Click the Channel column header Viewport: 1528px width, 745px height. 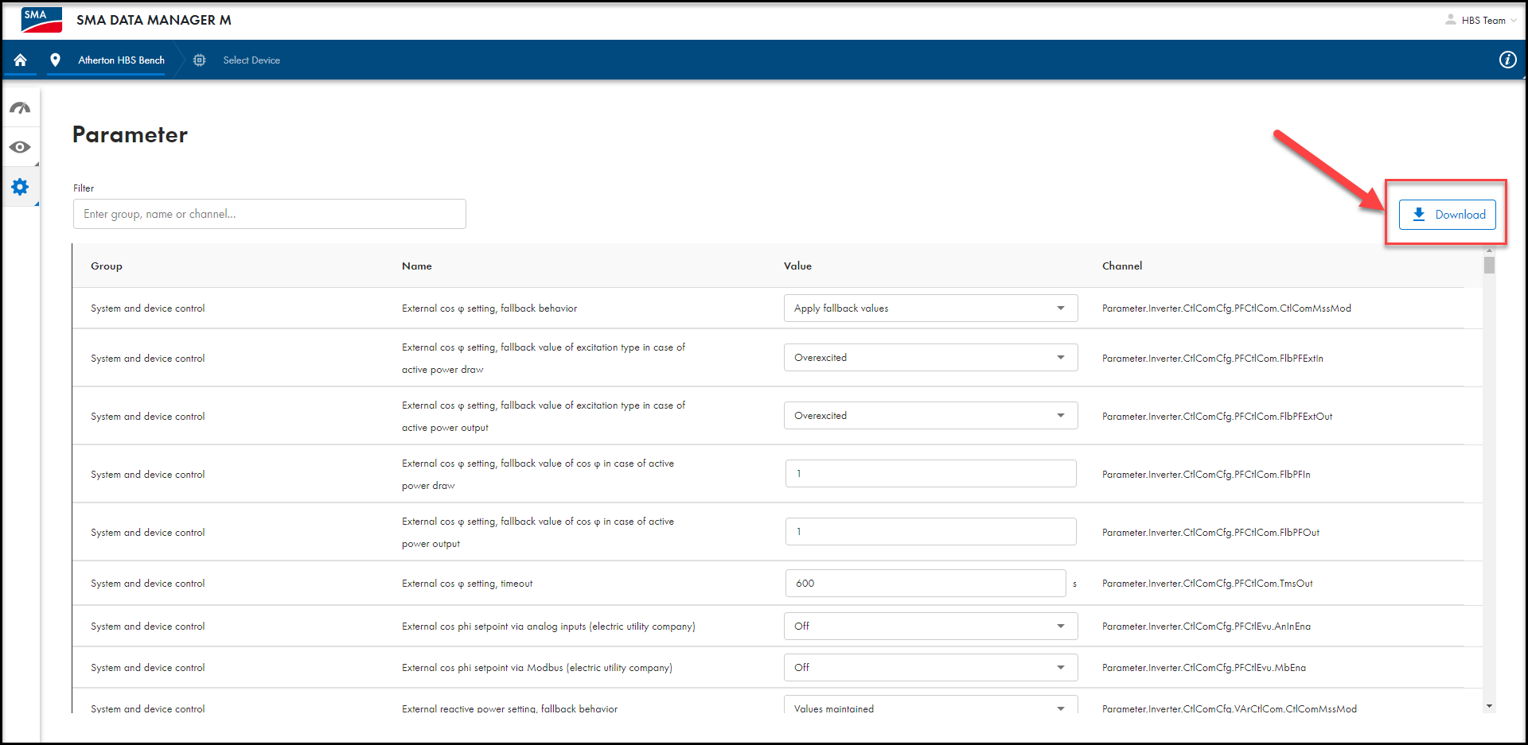(1122, 266)
